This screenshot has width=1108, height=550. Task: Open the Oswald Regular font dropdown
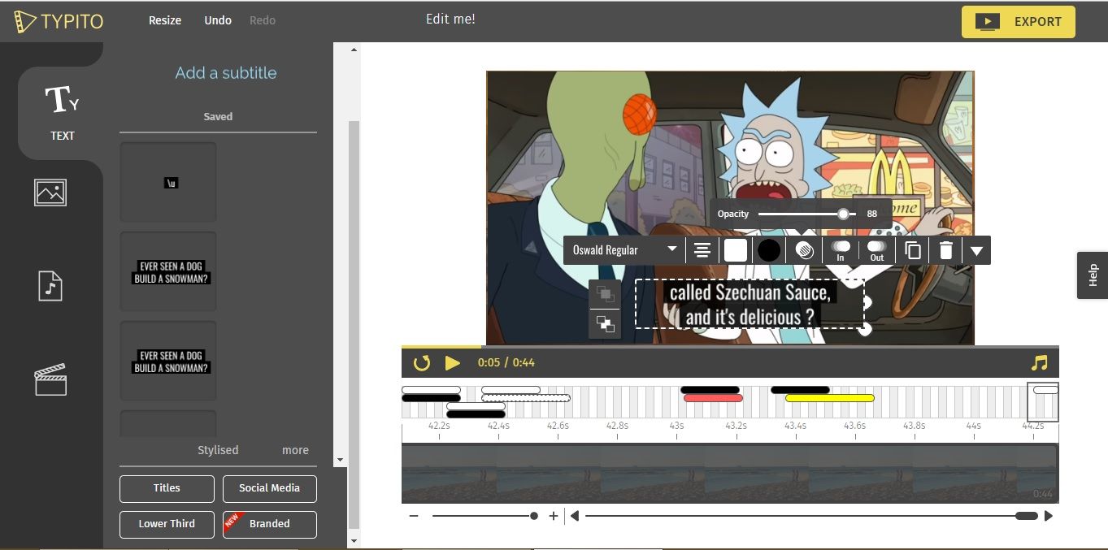point(624,250)
